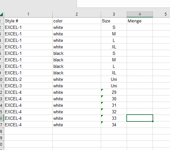The image size is (170, 150).
Task: Select column 3 header
Action: [114, 14]
